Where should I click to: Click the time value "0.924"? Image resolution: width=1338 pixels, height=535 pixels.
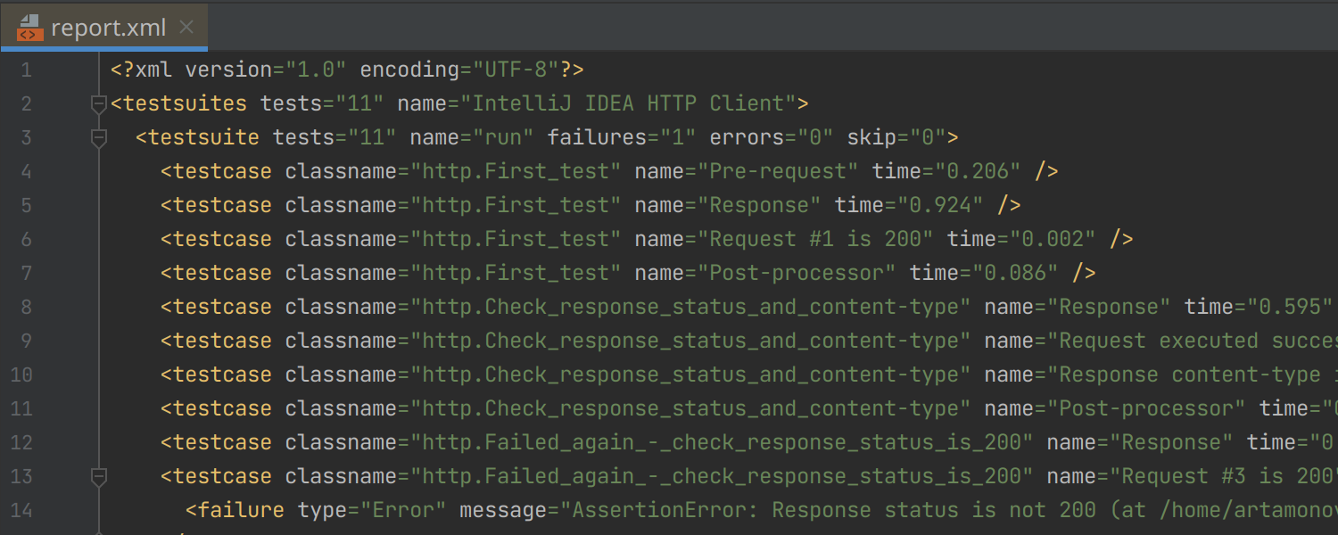940,206
